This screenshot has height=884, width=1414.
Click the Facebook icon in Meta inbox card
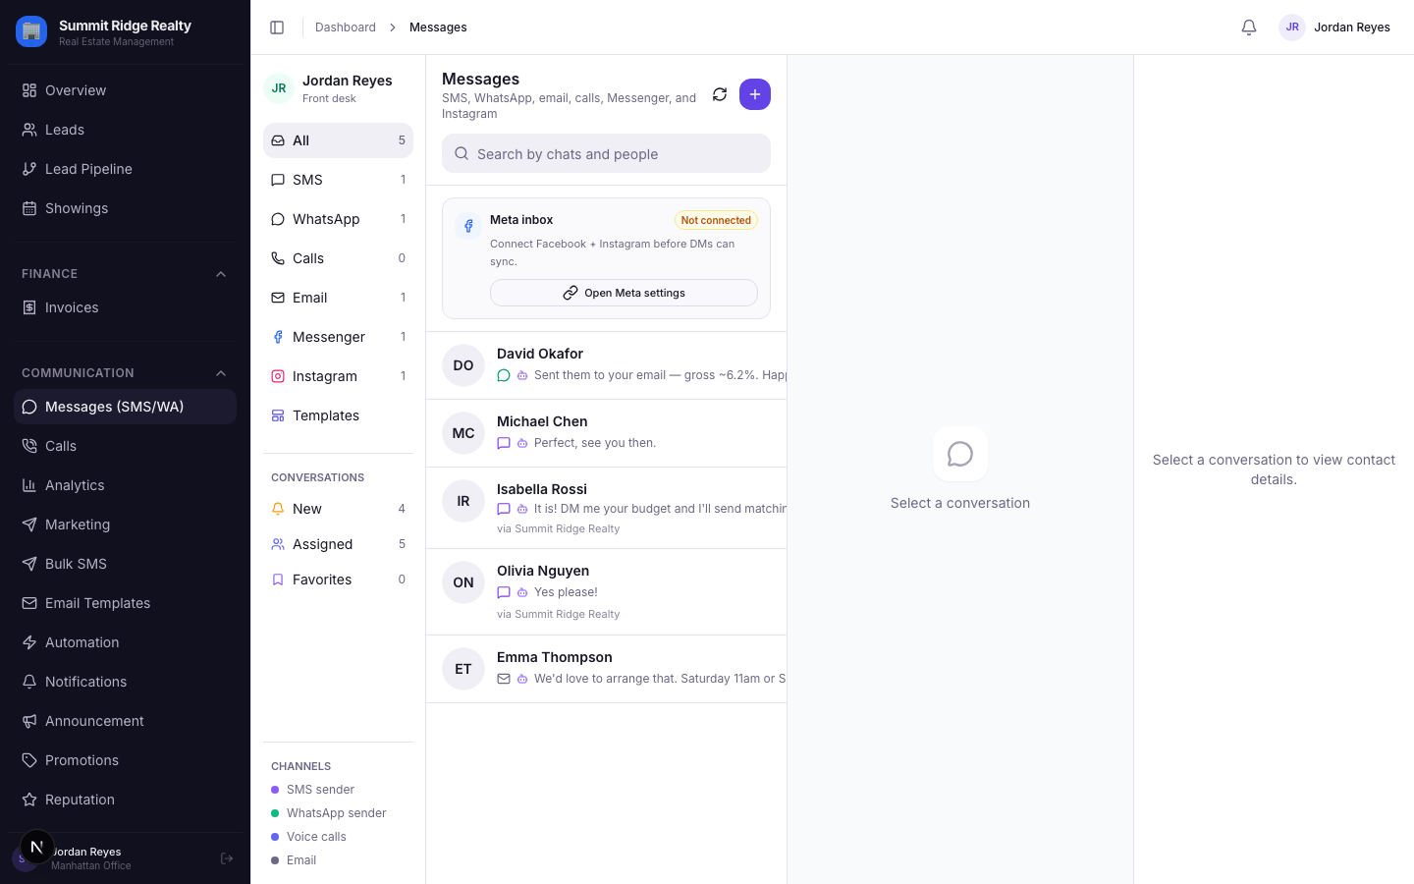point(468,226)
